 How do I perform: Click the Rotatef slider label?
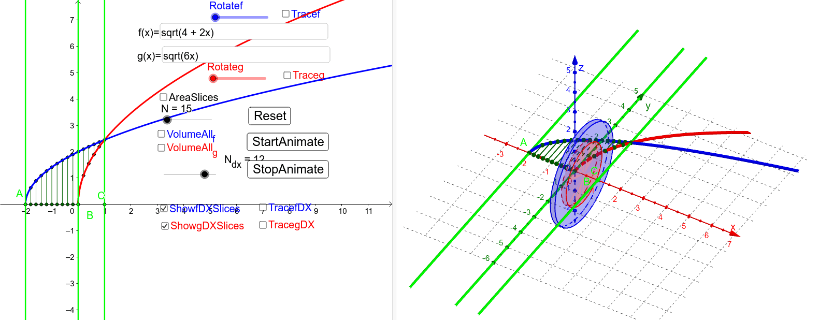coord(226,6)
